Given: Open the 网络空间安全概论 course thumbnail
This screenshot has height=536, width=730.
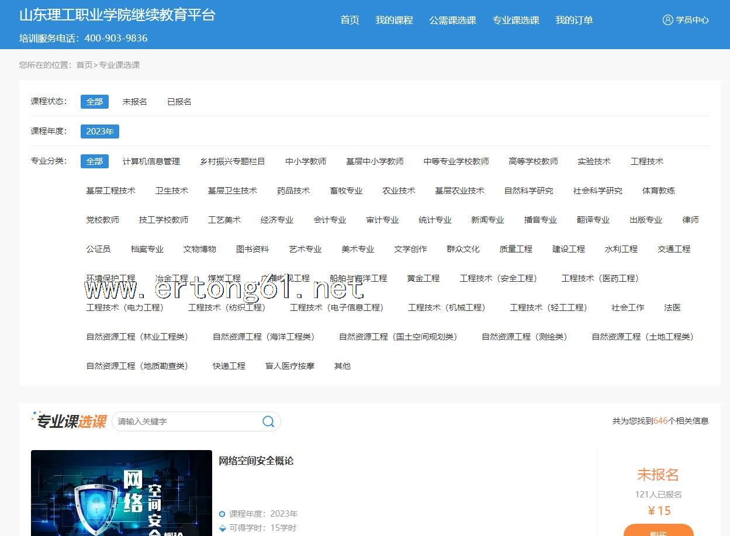Looking at the screenshot, I should (x=121, y=493).
